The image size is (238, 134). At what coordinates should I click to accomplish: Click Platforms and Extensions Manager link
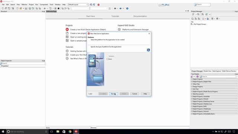coord(135,30)
